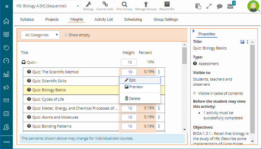Enable the Show empty checkbox
Screen dimensions: 262x149
click(x=67, y=35)
